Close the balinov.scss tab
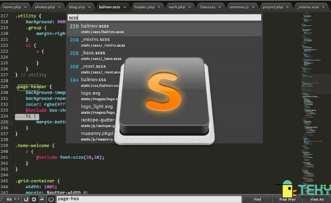 pos(125,7)
